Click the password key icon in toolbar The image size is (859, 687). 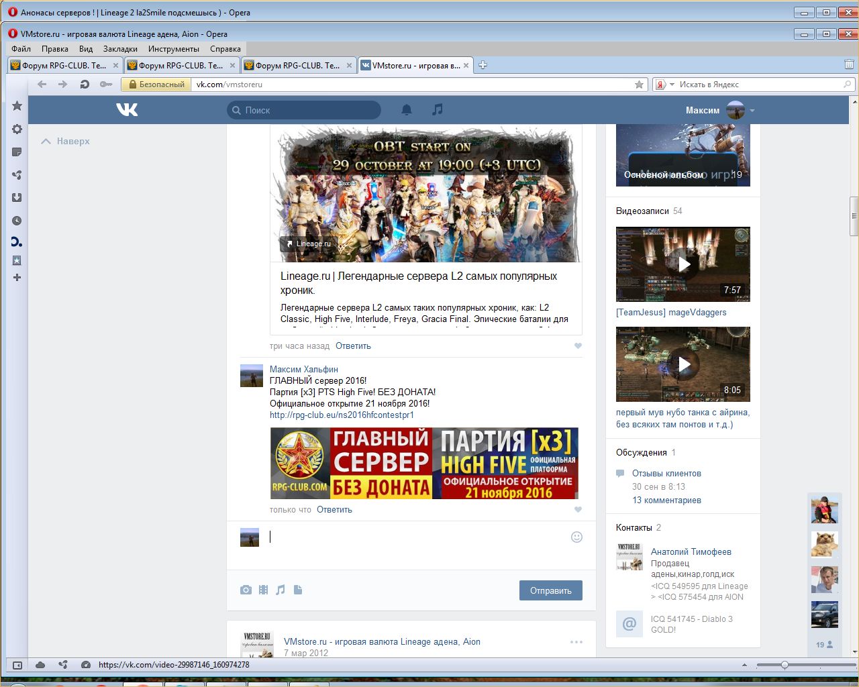[x=106, y=85]
